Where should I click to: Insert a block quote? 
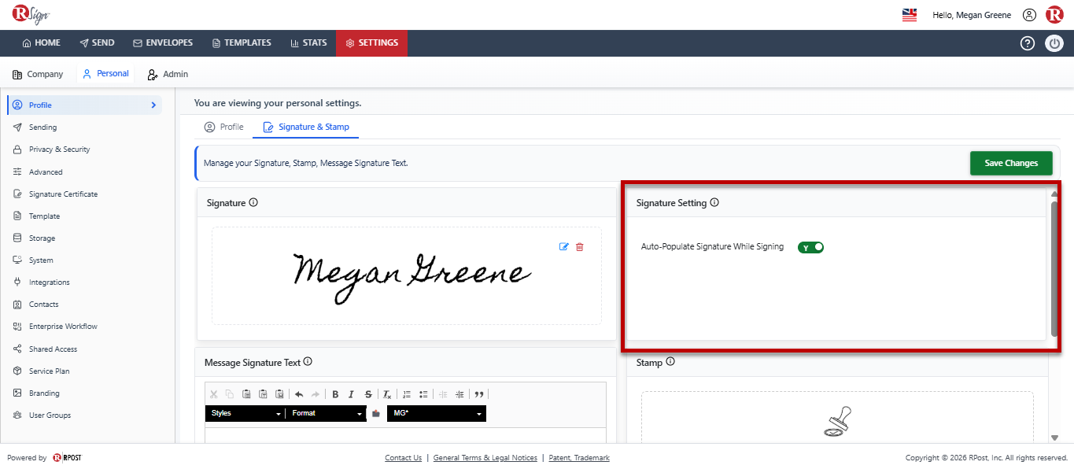click(x=479, y=394)
